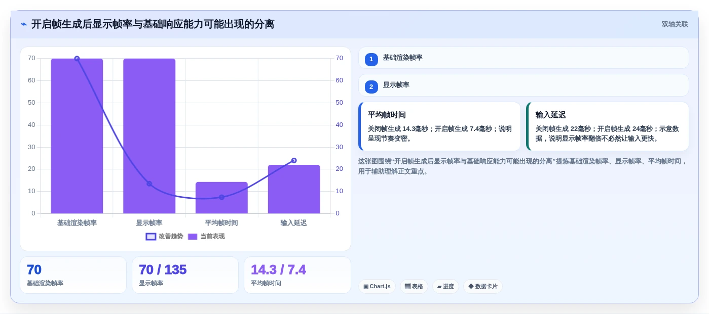Toggle the 当前表现 legend item
This screenshot has height=314, width=709.
(x=206, y=236)
